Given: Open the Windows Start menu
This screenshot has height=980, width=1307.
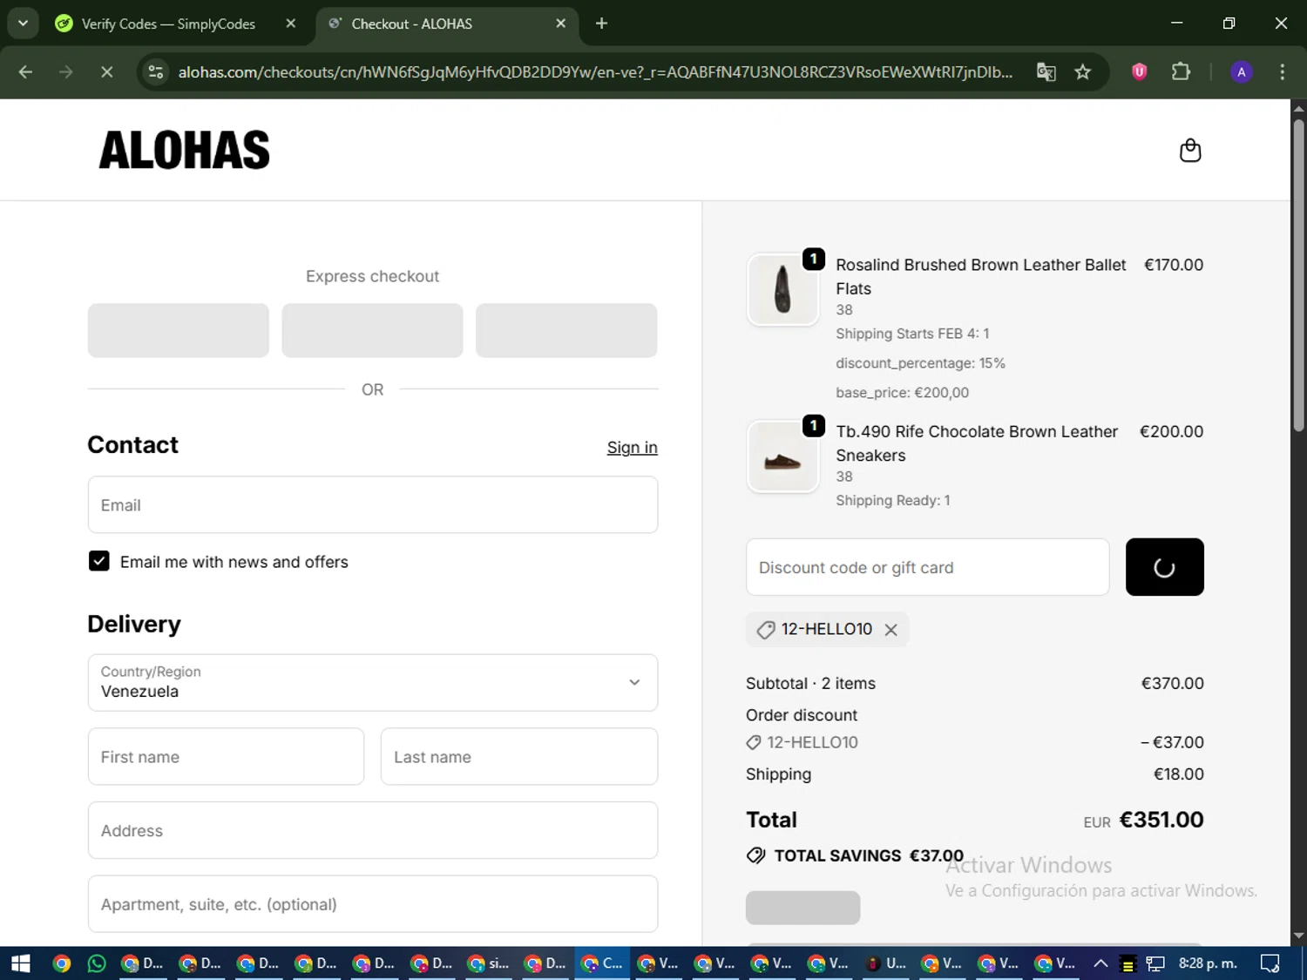Looking at the screenshot, I should (20, 963).
